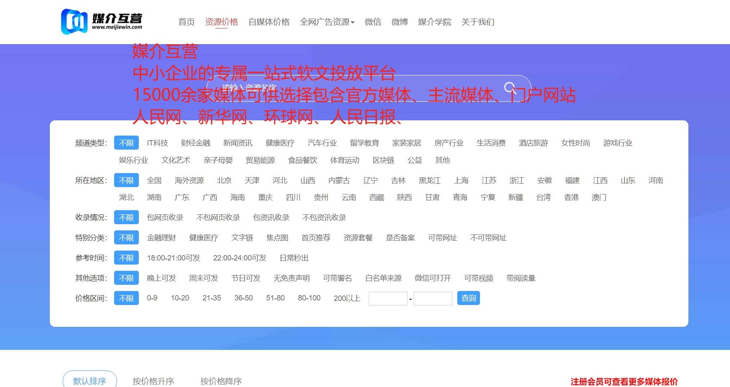
Task: Select the 周末可发 option
Action: pyautogui.click(x=204, y=278)
